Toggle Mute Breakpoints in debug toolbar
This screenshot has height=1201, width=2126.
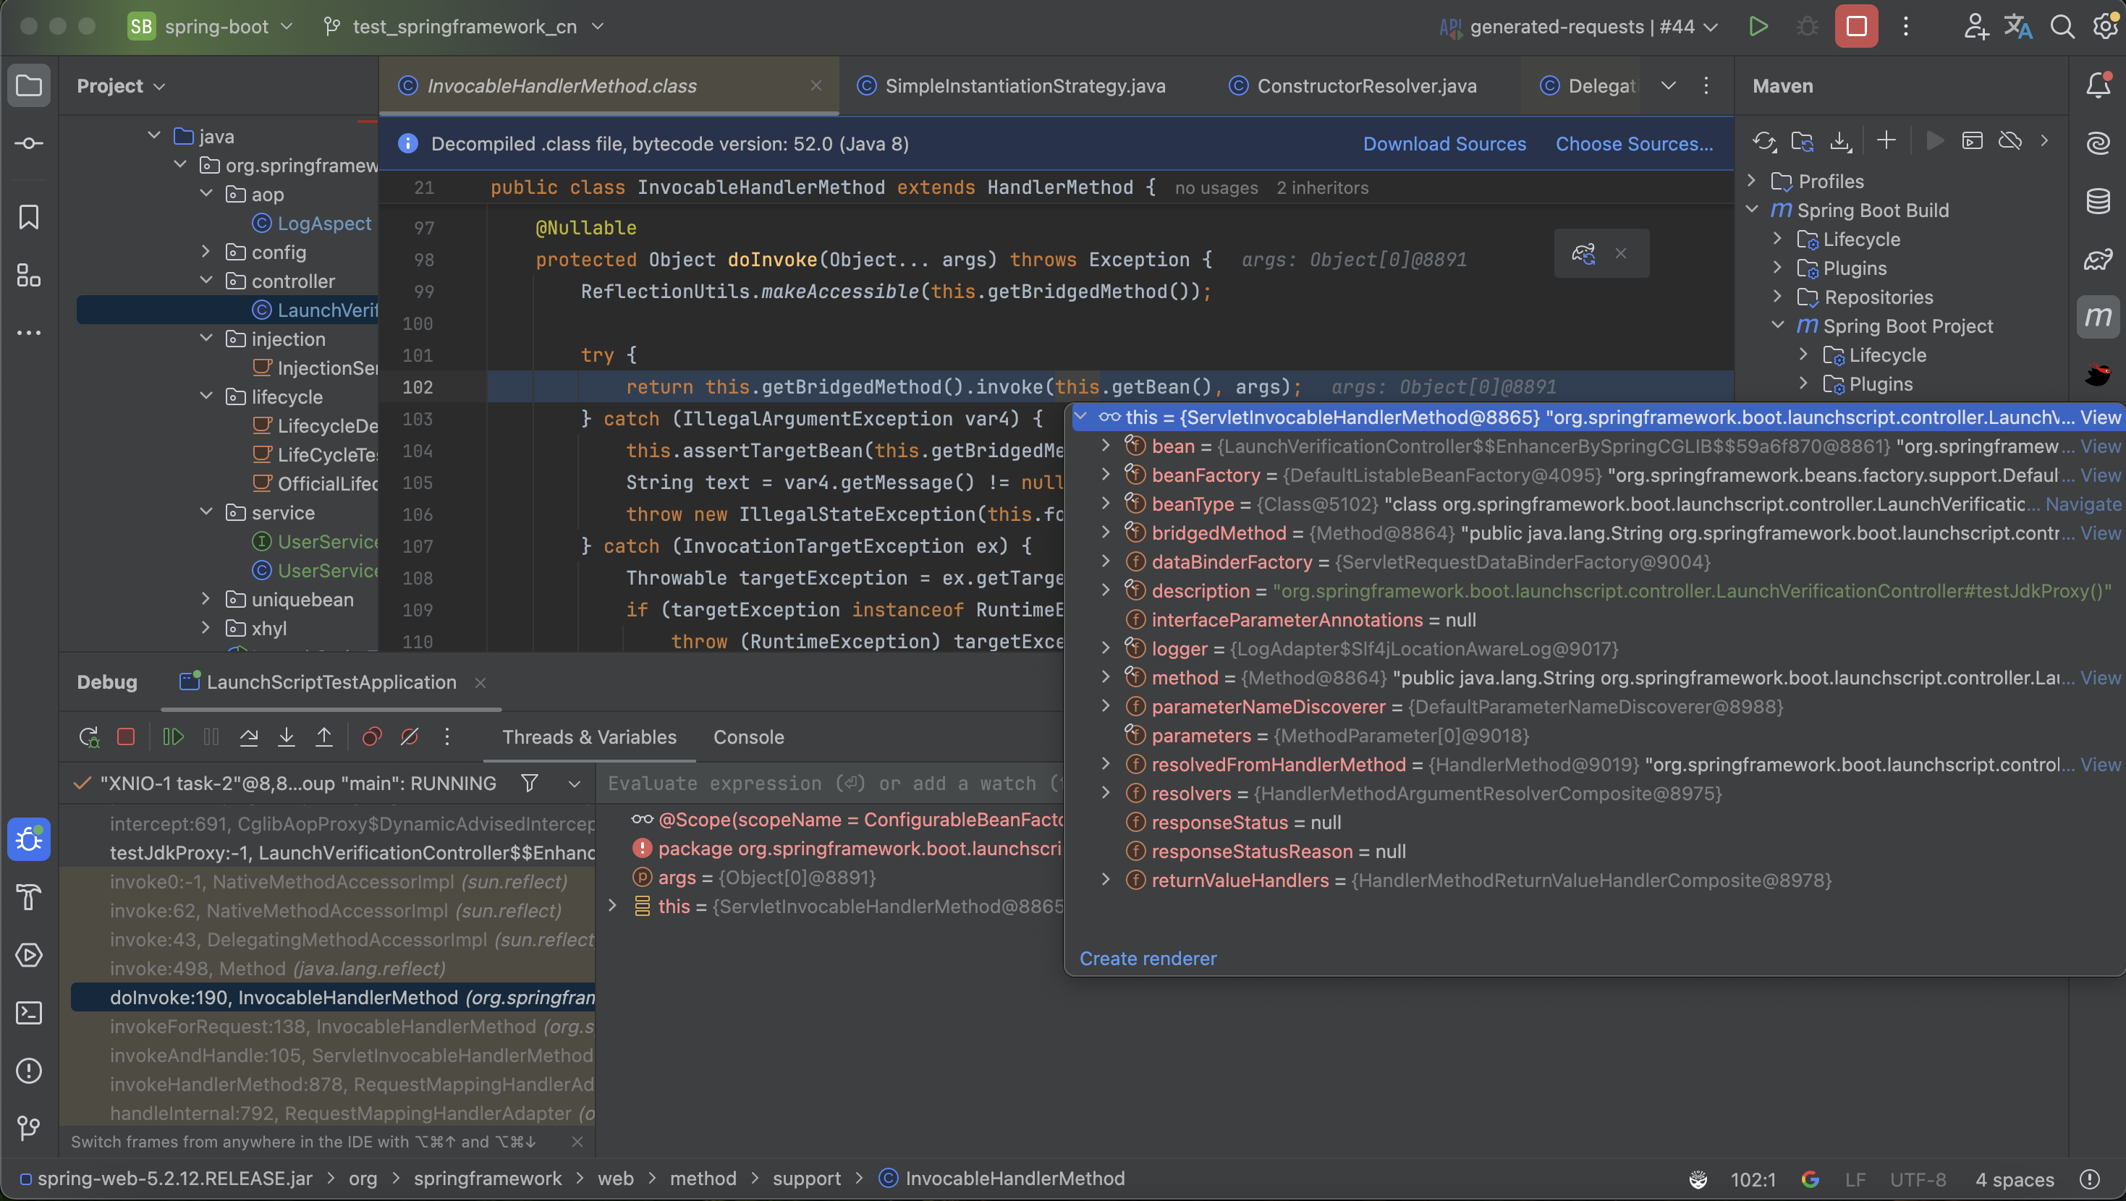(x=410, y=737)
